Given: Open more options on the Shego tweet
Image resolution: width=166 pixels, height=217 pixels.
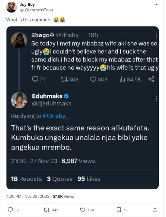Looking at the screenshot, I should pos(156,36).
